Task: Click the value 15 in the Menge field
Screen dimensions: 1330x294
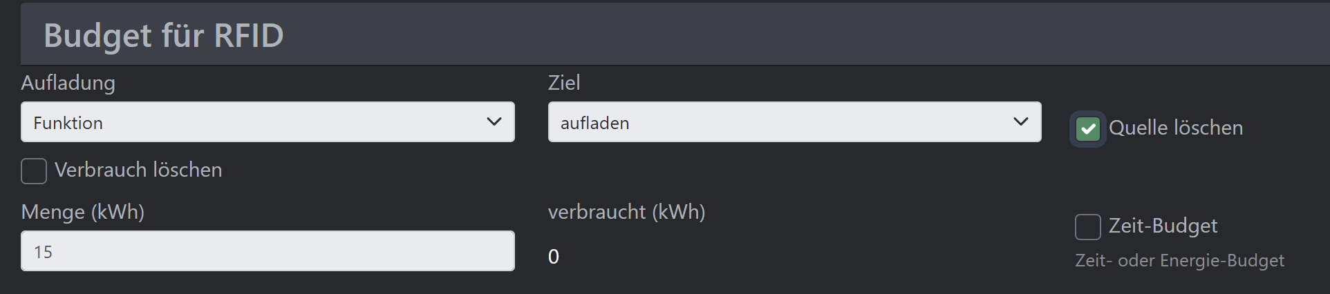Action: click(x=43, y=252)
